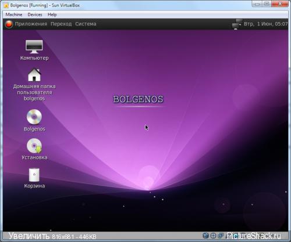
Task: Open the Система system menu
Action: point(86,24)
